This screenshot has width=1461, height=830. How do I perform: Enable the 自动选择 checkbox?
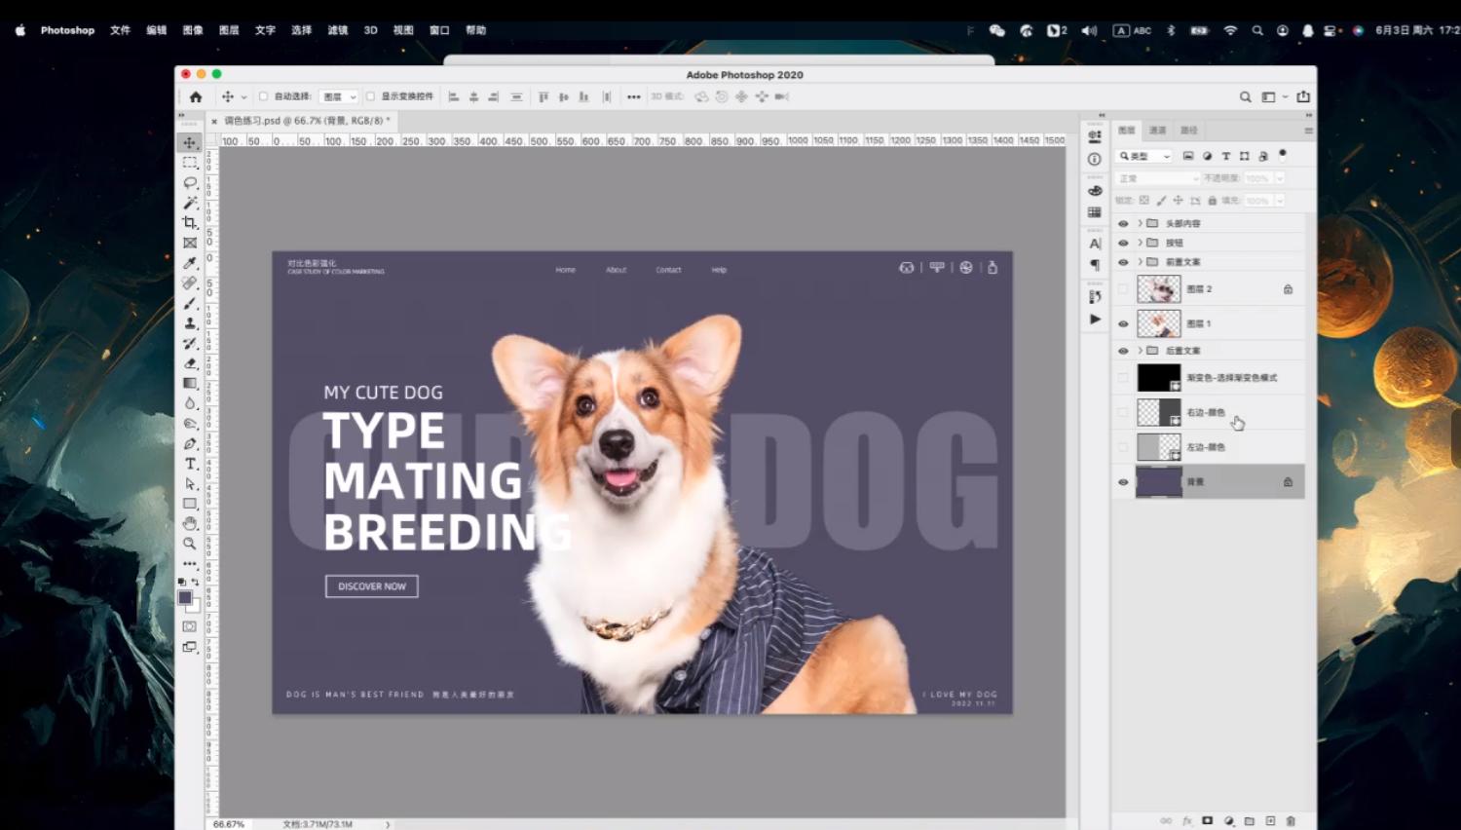point(263,96)
